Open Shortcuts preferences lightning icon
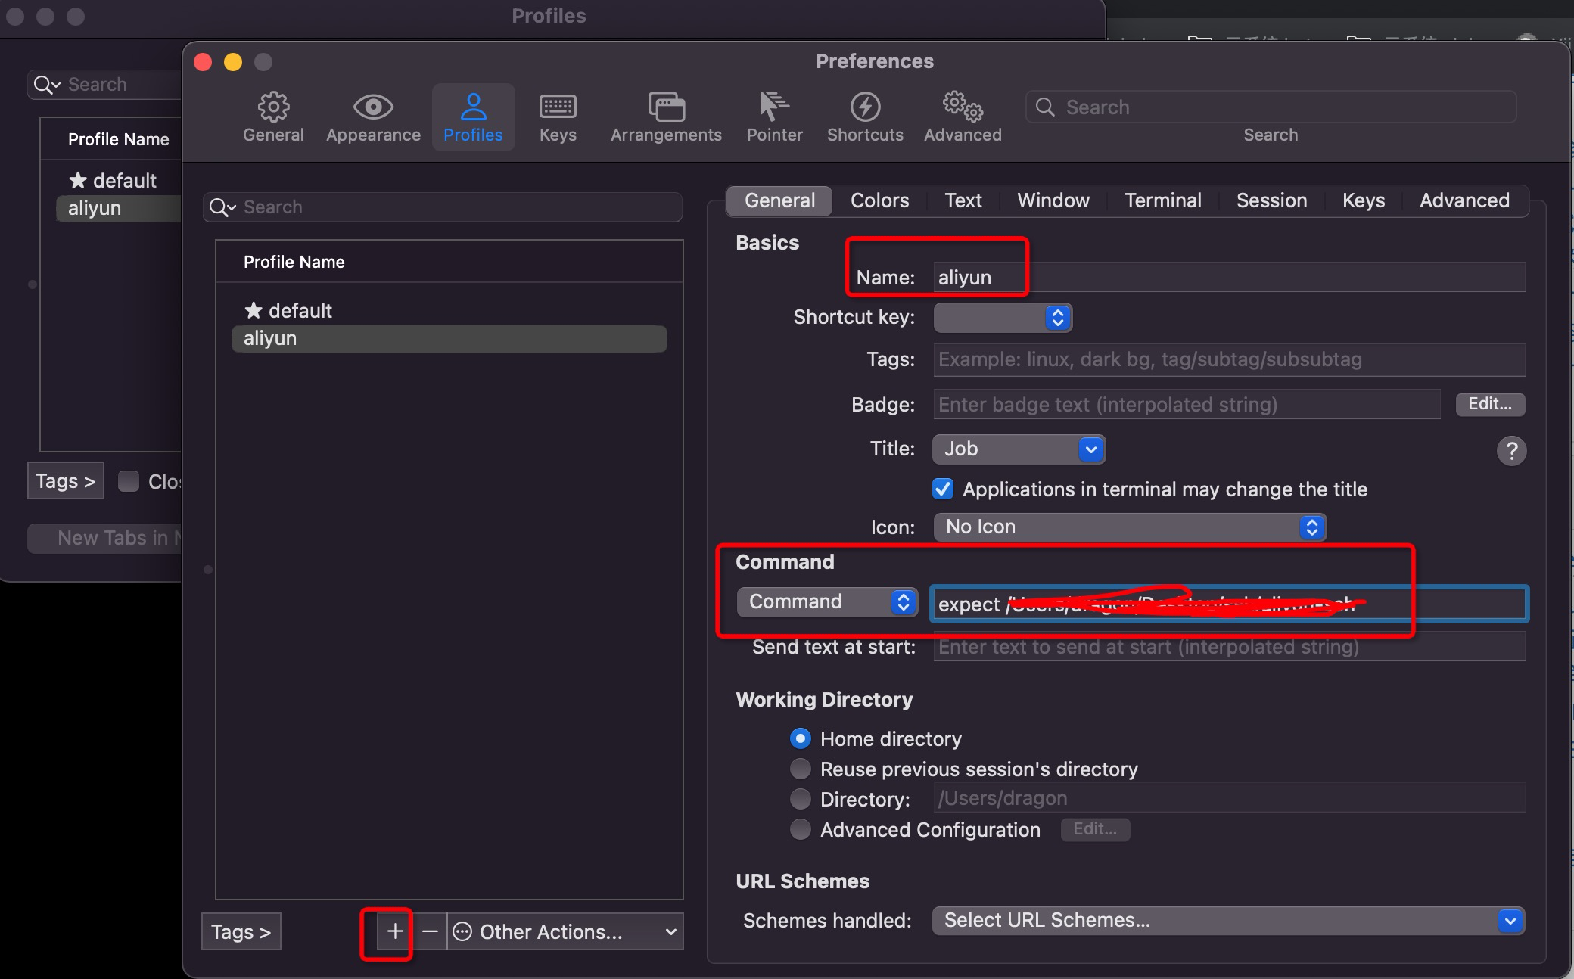This screenshot has height=979, width=1574. coord(865,108)
